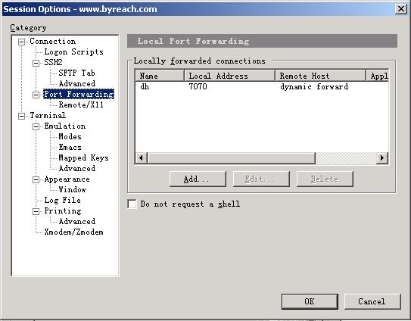The height and width of the screenshot is (321, 411).
Task: Collapse the Terminal category node
Action: 21,116
